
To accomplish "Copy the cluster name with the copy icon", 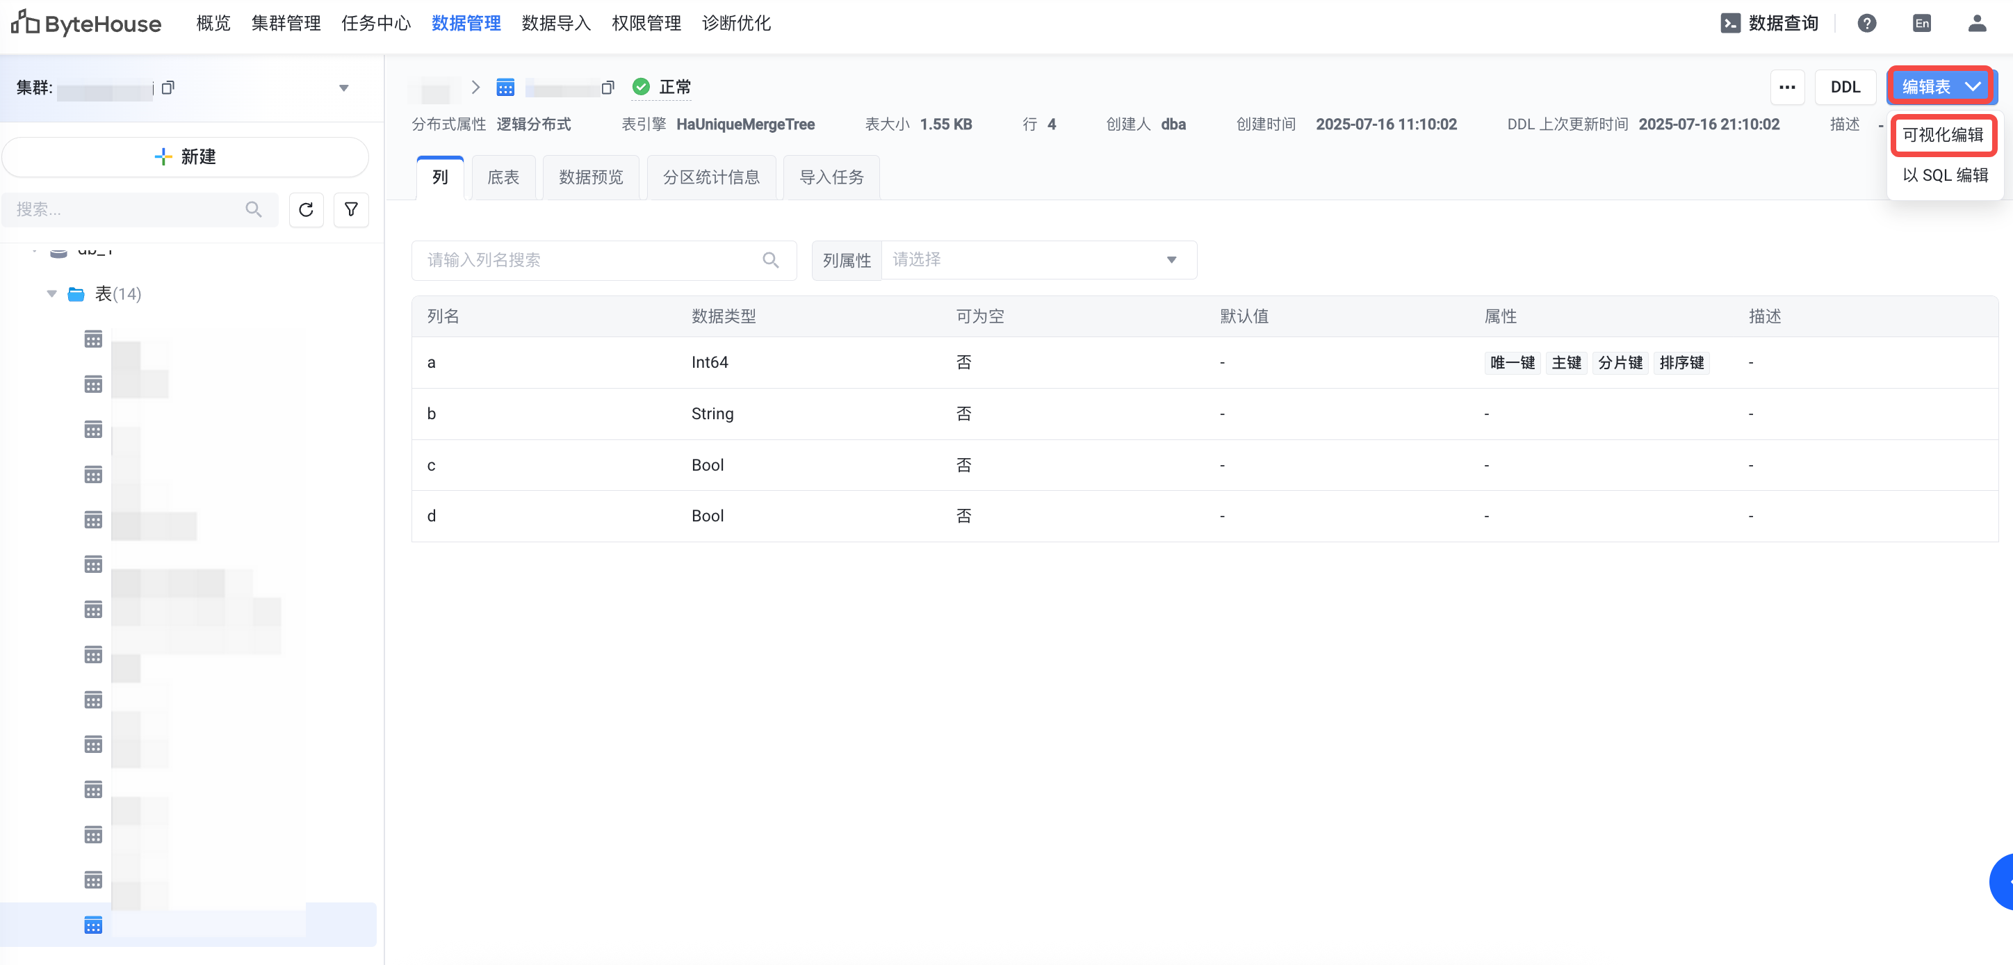I will (x=168, y=88).
